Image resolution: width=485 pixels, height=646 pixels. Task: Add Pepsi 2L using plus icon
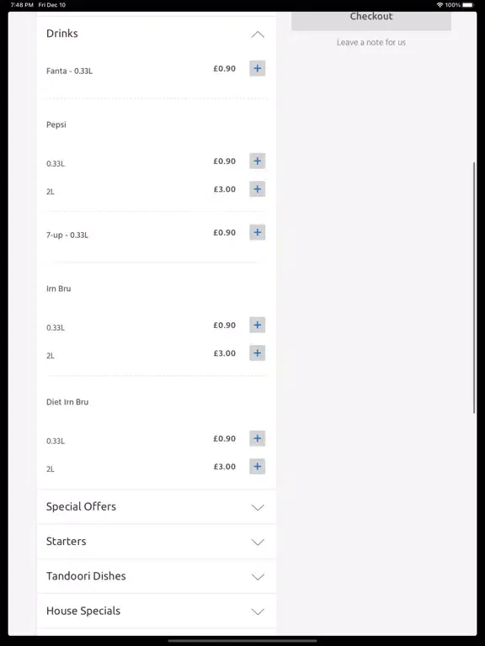click(257, 189)
